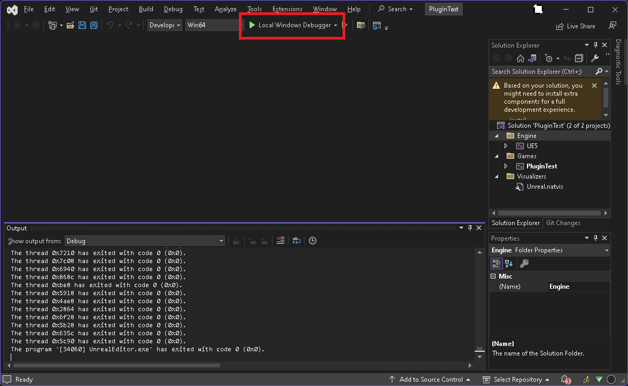Open the Debug menu
Image resolution: width=628 pixels, height=386 pixels.
coord(173,9)
